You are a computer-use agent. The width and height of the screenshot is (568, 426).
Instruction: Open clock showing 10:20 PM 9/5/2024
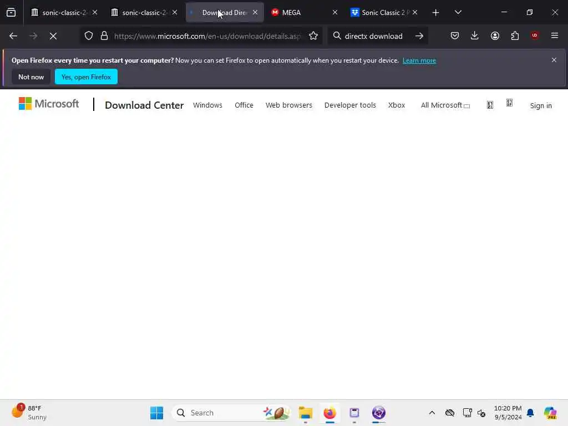508,413
